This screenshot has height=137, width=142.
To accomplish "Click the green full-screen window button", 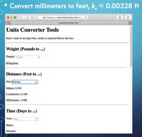I will pos(15,17).
